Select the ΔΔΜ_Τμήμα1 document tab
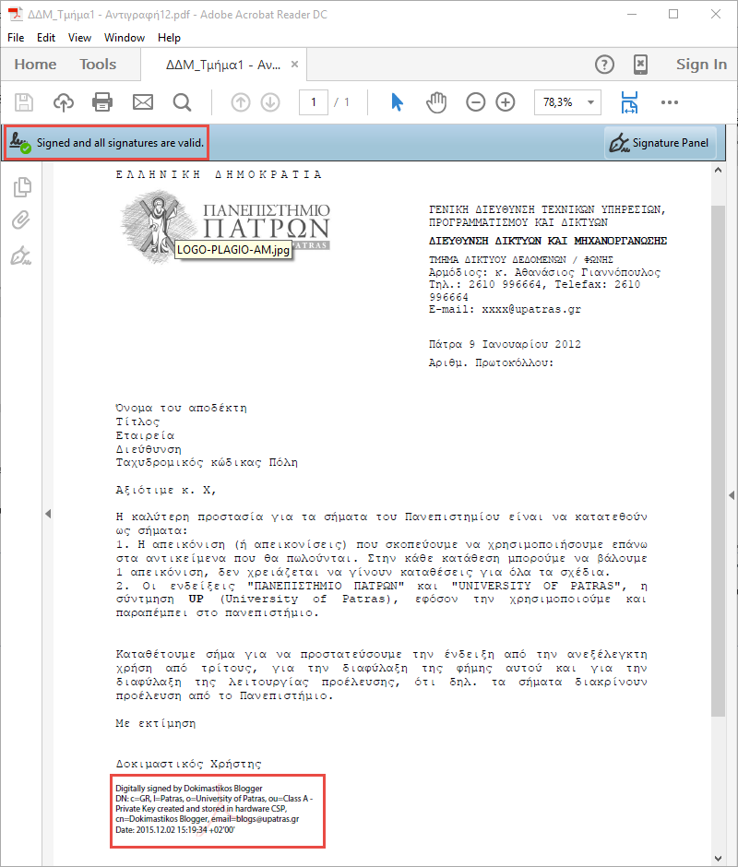The height and width of the screenshot is (867, 738). (223, 65)
